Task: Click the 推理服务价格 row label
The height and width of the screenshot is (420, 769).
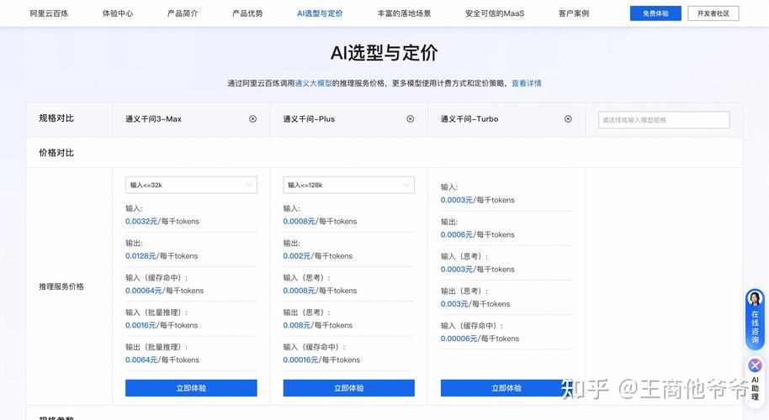Action: point(61,286)
